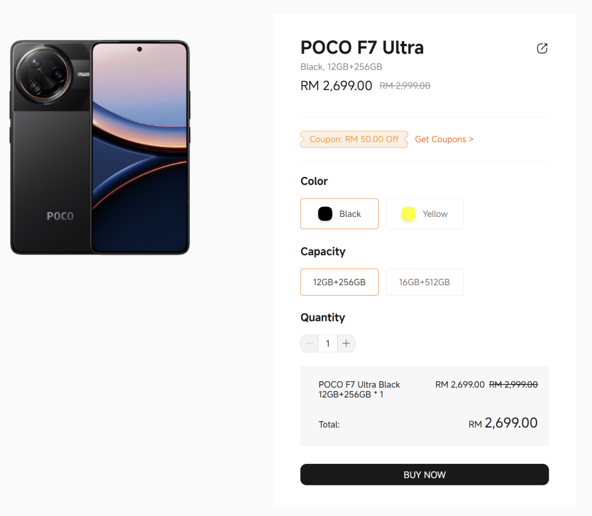Click the Total price amount RM 2,699.00
Screen dimensions: 592x516
pyautogui.click(x=503, y=423)
